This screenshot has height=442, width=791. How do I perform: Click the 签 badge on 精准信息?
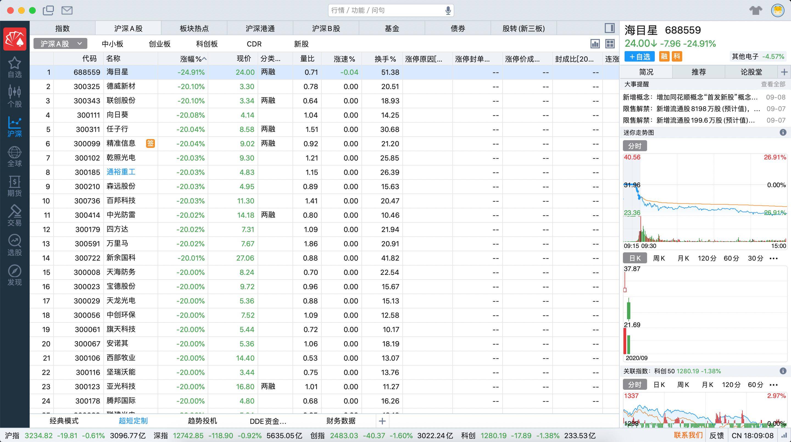coord(150,143)
